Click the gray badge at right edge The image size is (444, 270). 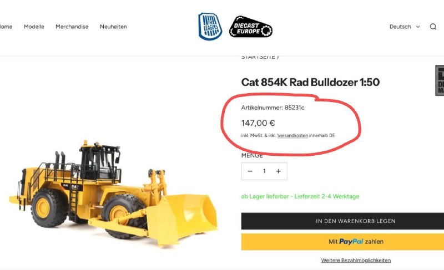point(440,80)
